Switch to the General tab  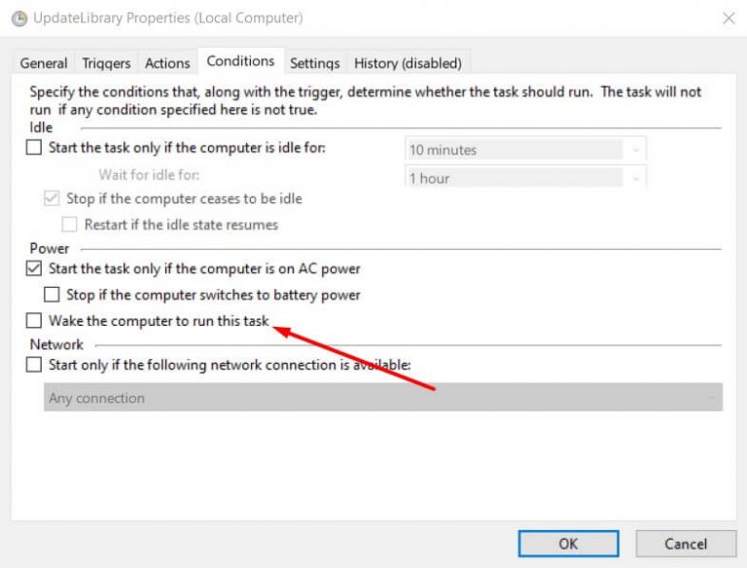44,63
